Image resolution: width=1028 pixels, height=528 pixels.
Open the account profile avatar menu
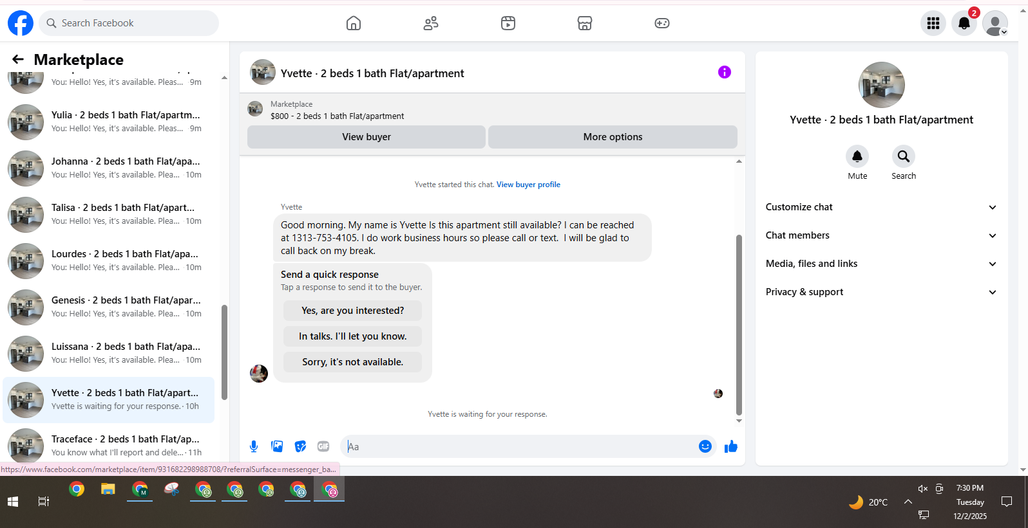tap(995, 23)
